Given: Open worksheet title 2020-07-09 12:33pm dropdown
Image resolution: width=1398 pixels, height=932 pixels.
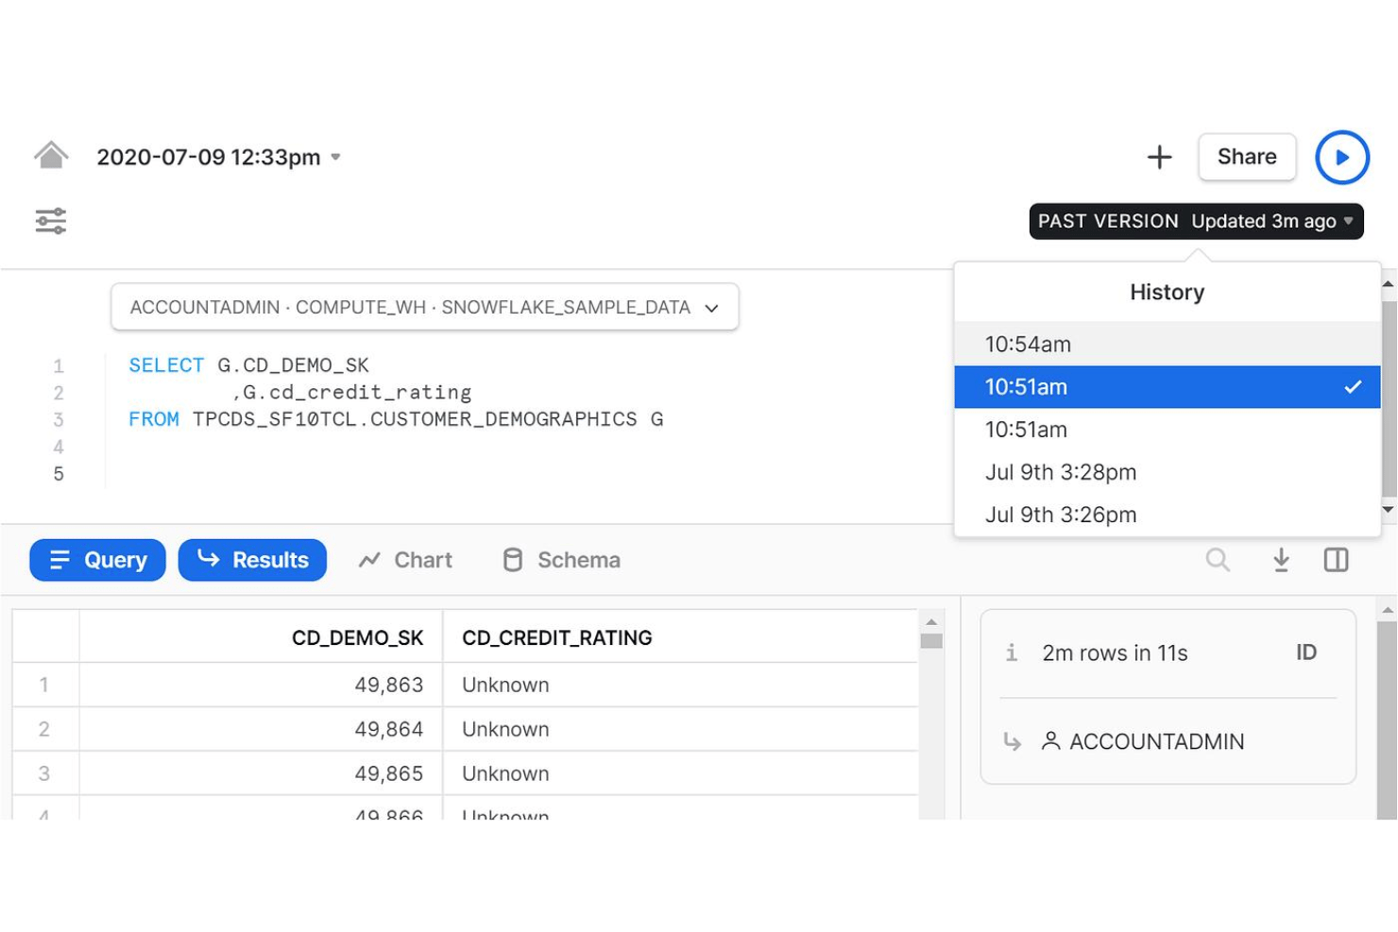Looking at the screenshot, I should [218, 157].
